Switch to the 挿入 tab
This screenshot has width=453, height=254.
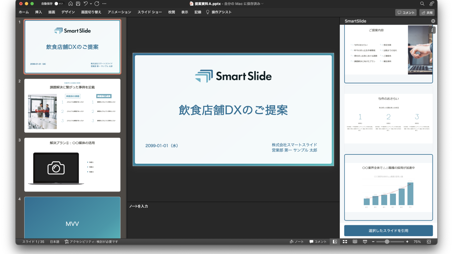click(x=38, y=12)
